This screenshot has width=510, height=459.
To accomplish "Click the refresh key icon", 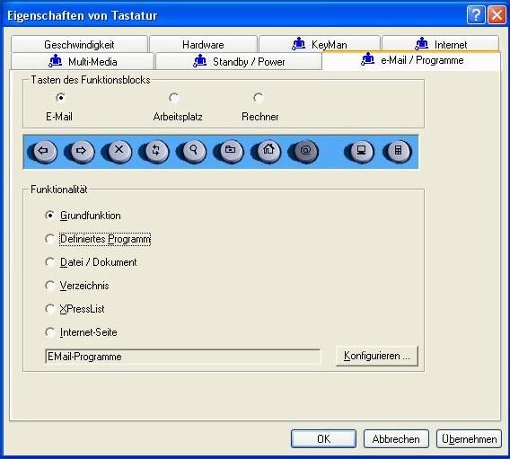I will (156, 151).
